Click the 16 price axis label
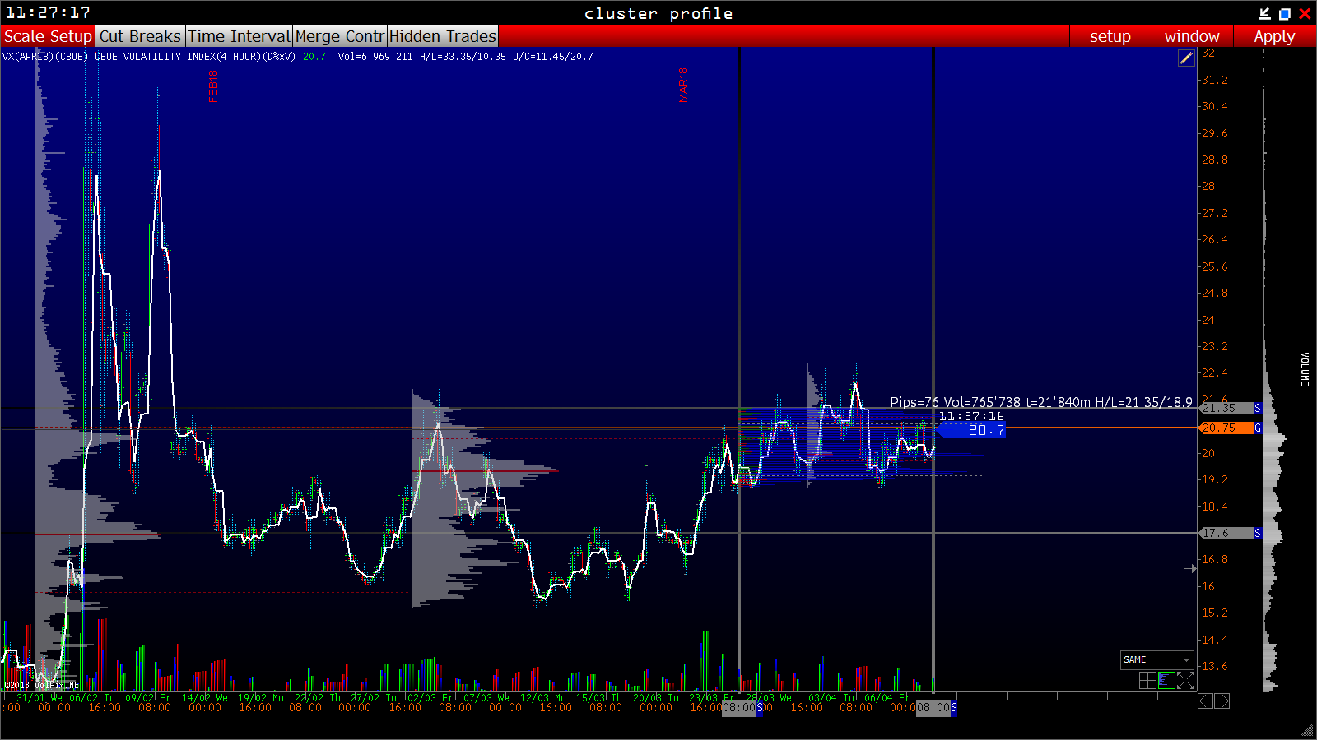1317x740 pixels. coord(1208,586)
